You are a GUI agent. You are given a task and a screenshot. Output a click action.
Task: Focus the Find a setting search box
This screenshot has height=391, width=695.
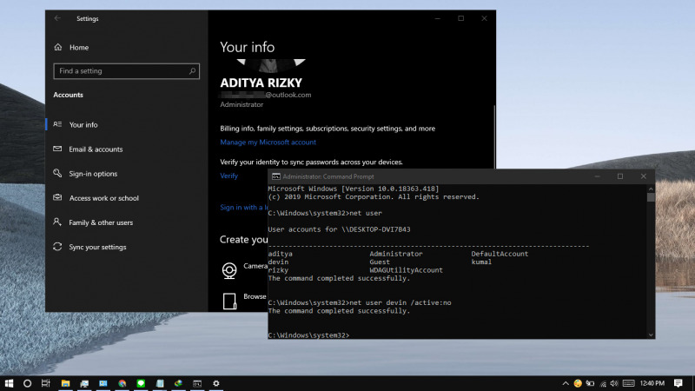tap(126, 71)
